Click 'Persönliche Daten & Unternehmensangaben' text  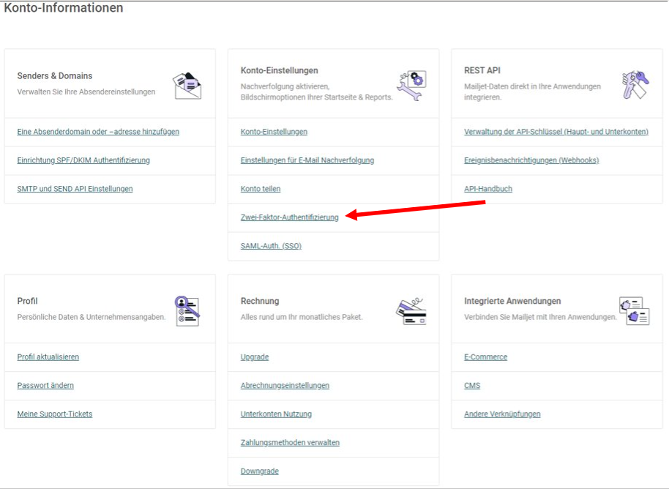91,317
